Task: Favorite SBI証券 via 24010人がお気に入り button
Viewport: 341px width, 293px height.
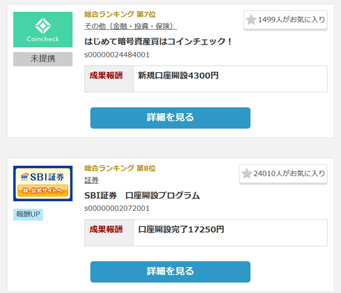Action: (283, 174)
